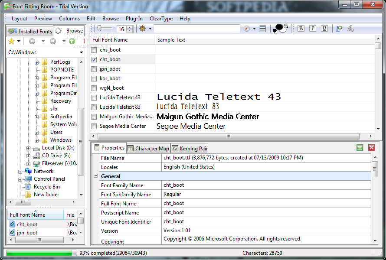Switch to the Installed Fonts tab

30,31
